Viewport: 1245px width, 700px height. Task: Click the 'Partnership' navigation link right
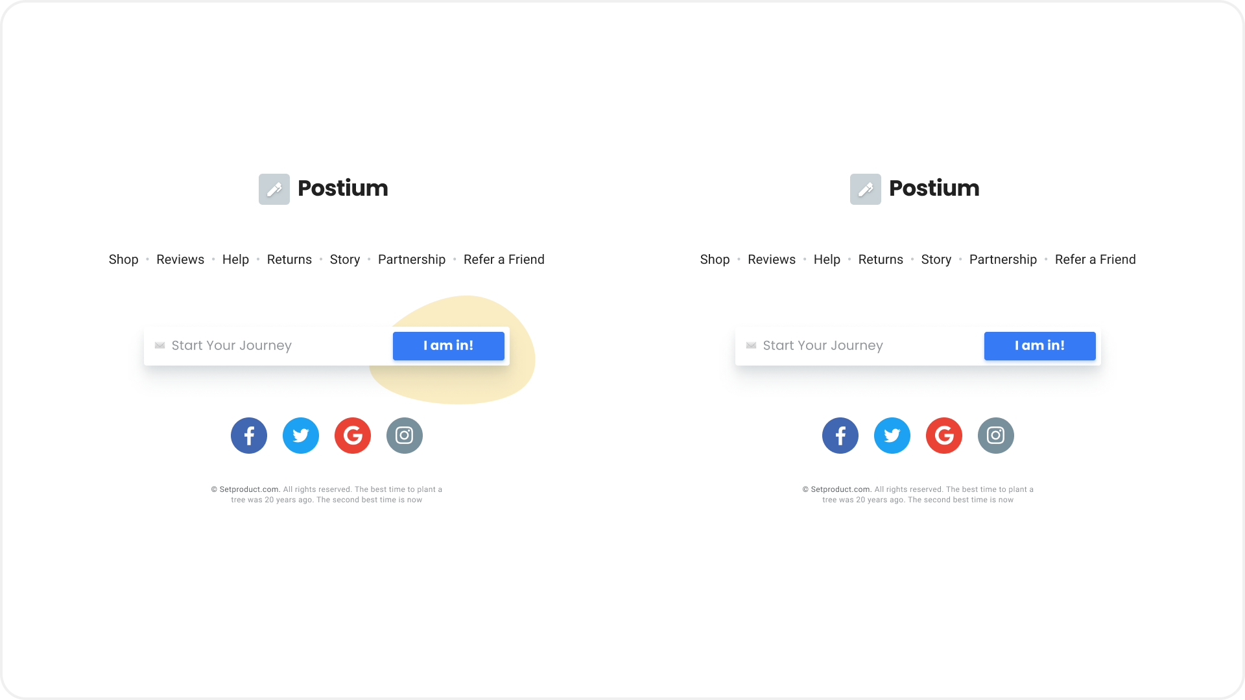(1003, 259)
